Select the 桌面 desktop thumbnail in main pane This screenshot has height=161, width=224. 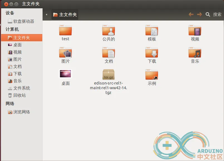coord(65,74)
